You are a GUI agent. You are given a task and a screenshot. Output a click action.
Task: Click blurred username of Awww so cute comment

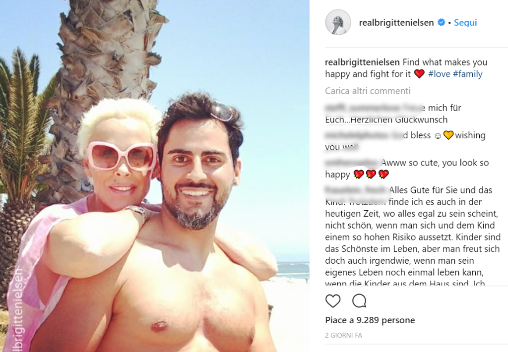[353, 163]
